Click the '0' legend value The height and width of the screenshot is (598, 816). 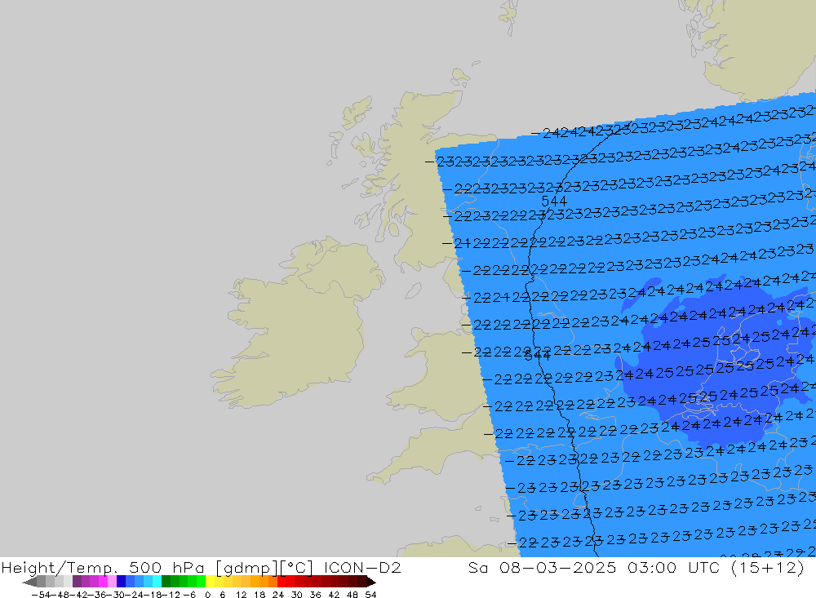(207, 595)
